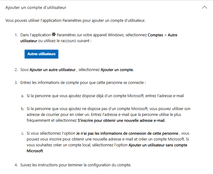The height and width of the screenshot is (174, 213).
Task: Click the list number '2.' marker
Action: click(16, 70)
